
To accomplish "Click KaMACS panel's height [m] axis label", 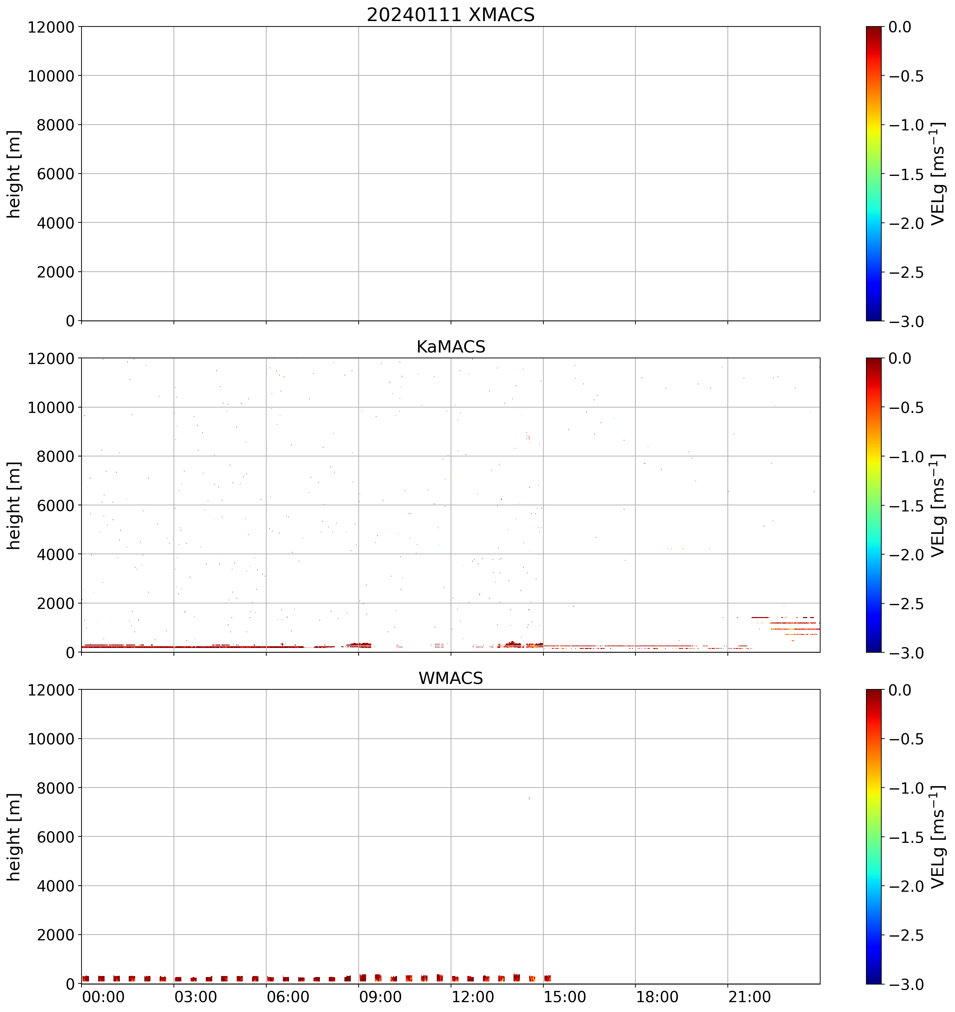I will pyautogui.click(x=14, y=505).
